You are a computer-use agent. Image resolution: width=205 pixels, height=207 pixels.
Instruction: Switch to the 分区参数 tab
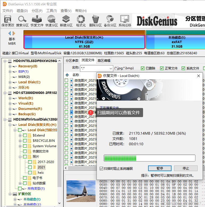(72, 60)
